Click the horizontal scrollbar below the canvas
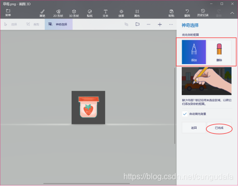This screenshot has height=186, width=238. tap(87, 184)
